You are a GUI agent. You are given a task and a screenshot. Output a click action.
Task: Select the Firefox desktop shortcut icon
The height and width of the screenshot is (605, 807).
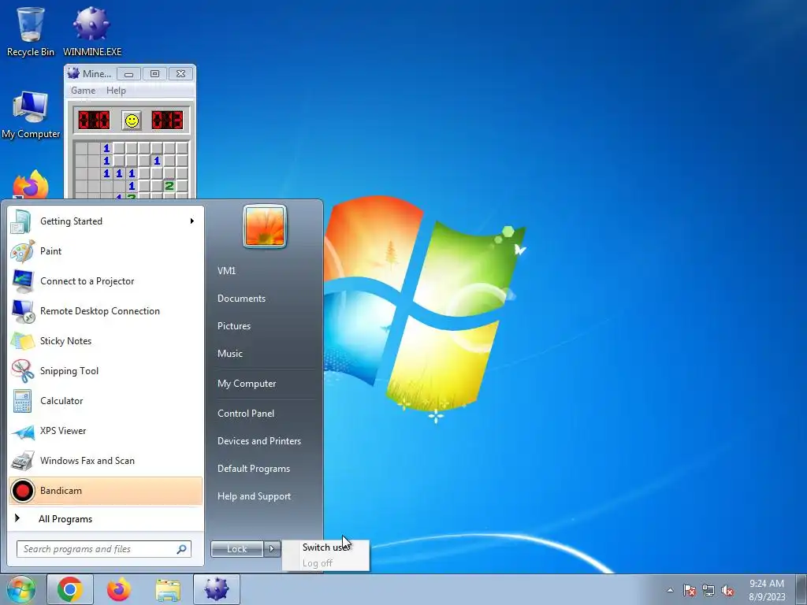click(x=31, y=184)
